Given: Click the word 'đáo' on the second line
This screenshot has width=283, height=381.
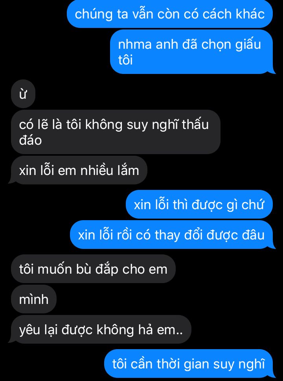Looking at the screenshot, I should tap(30, 140).
